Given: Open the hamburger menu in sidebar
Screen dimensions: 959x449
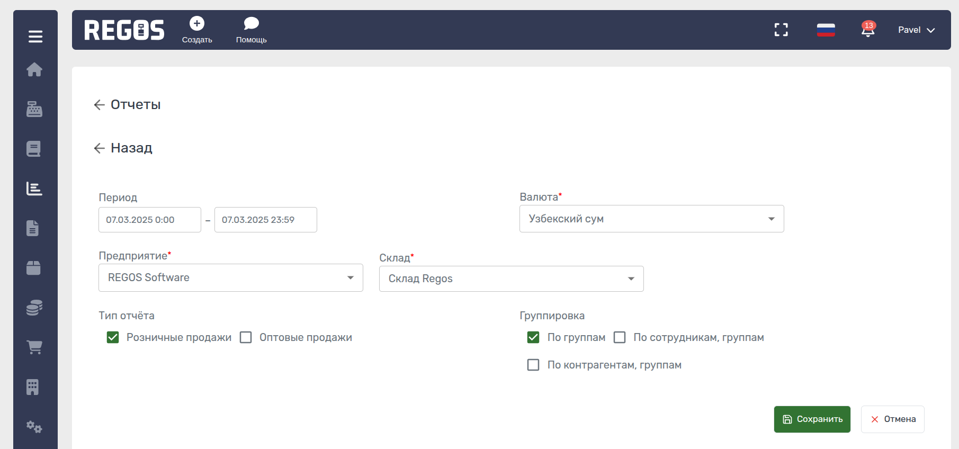Looking at the screenshot, I should [35, 37].
